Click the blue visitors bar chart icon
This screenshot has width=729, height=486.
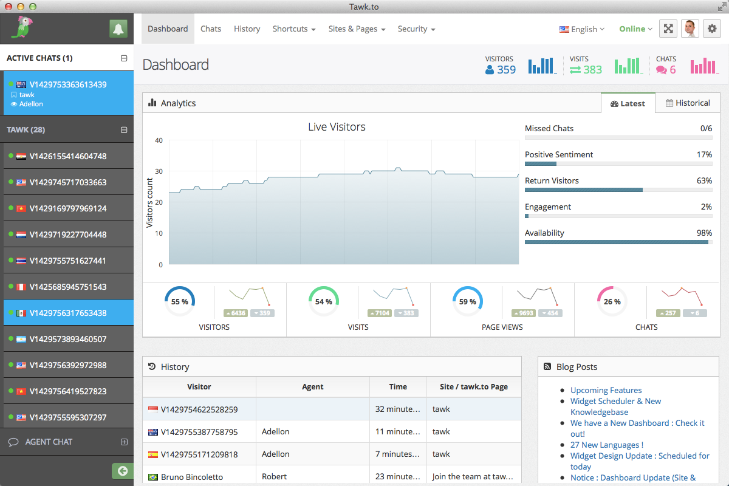(x=542, y=66)
